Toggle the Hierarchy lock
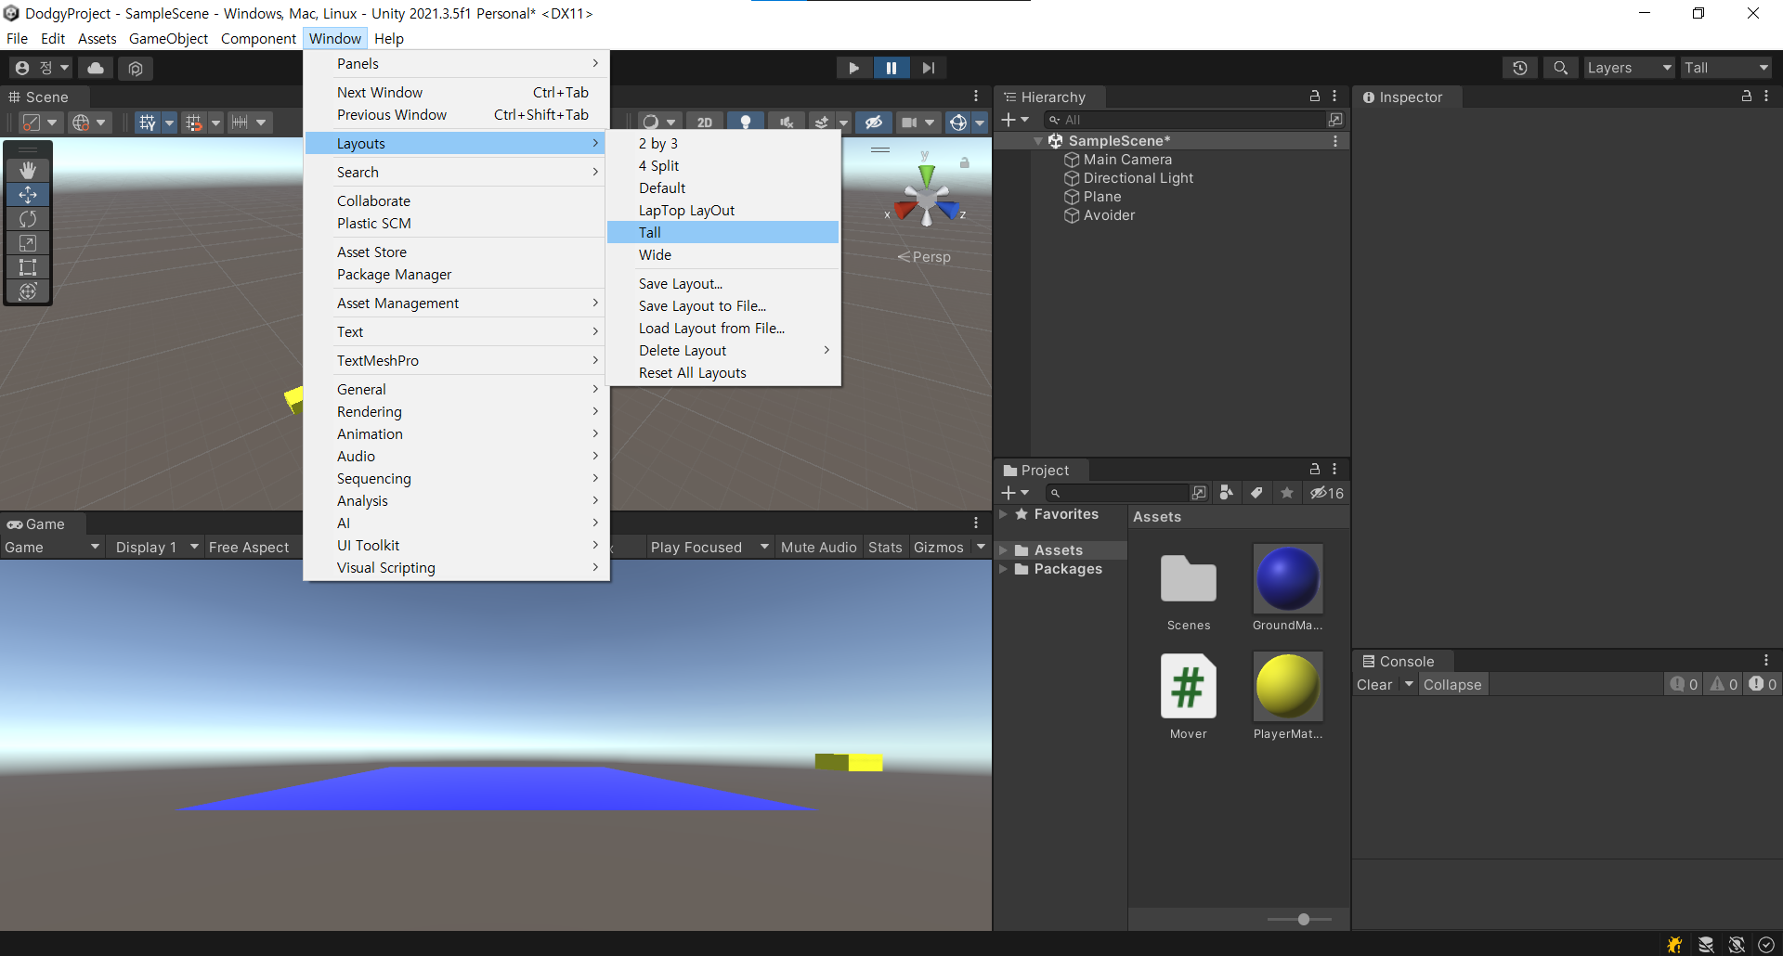1783x956 pixels. pyautogui.click(x=1314, y=97)
